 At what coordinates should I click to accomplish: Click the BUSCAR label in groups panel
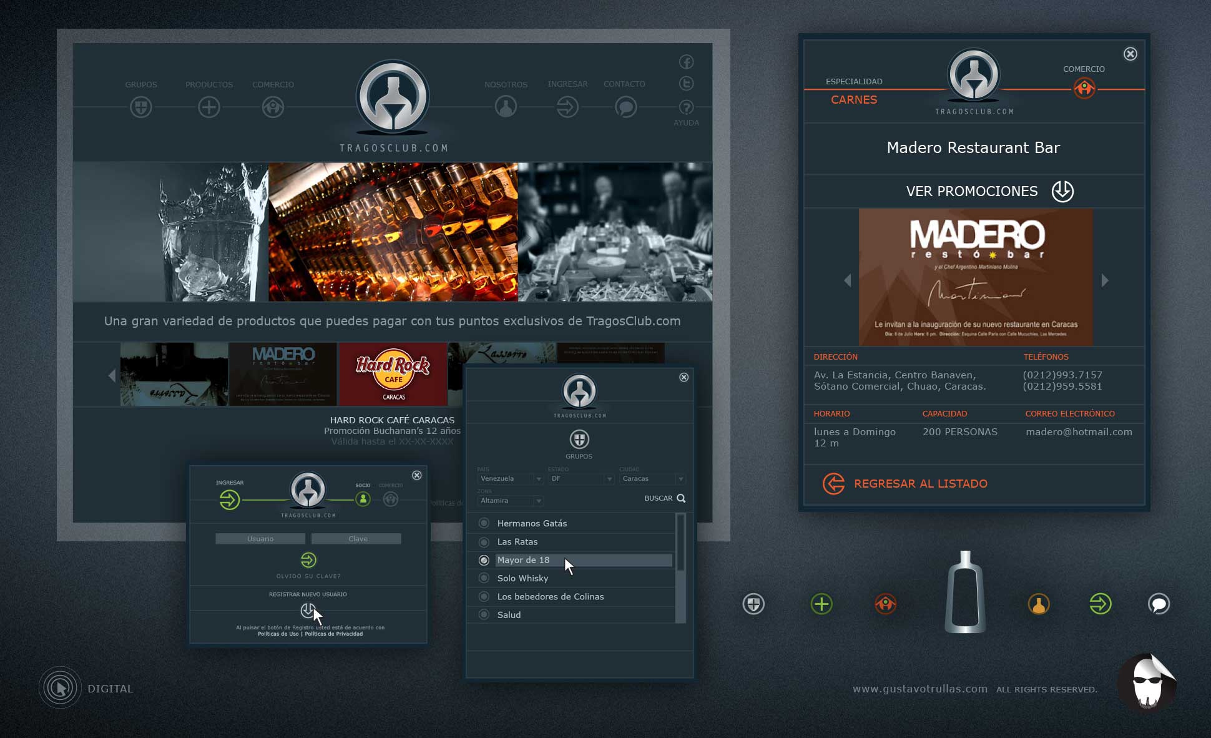(658, 498)
